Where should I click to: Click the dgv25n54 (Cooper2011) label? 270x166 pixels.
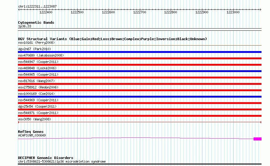click(37, 106)
